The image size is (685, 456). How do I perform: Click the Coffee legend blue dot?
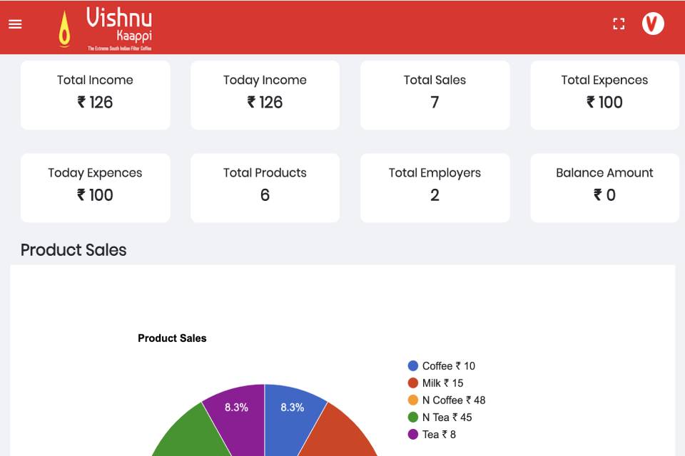[412, 366]
